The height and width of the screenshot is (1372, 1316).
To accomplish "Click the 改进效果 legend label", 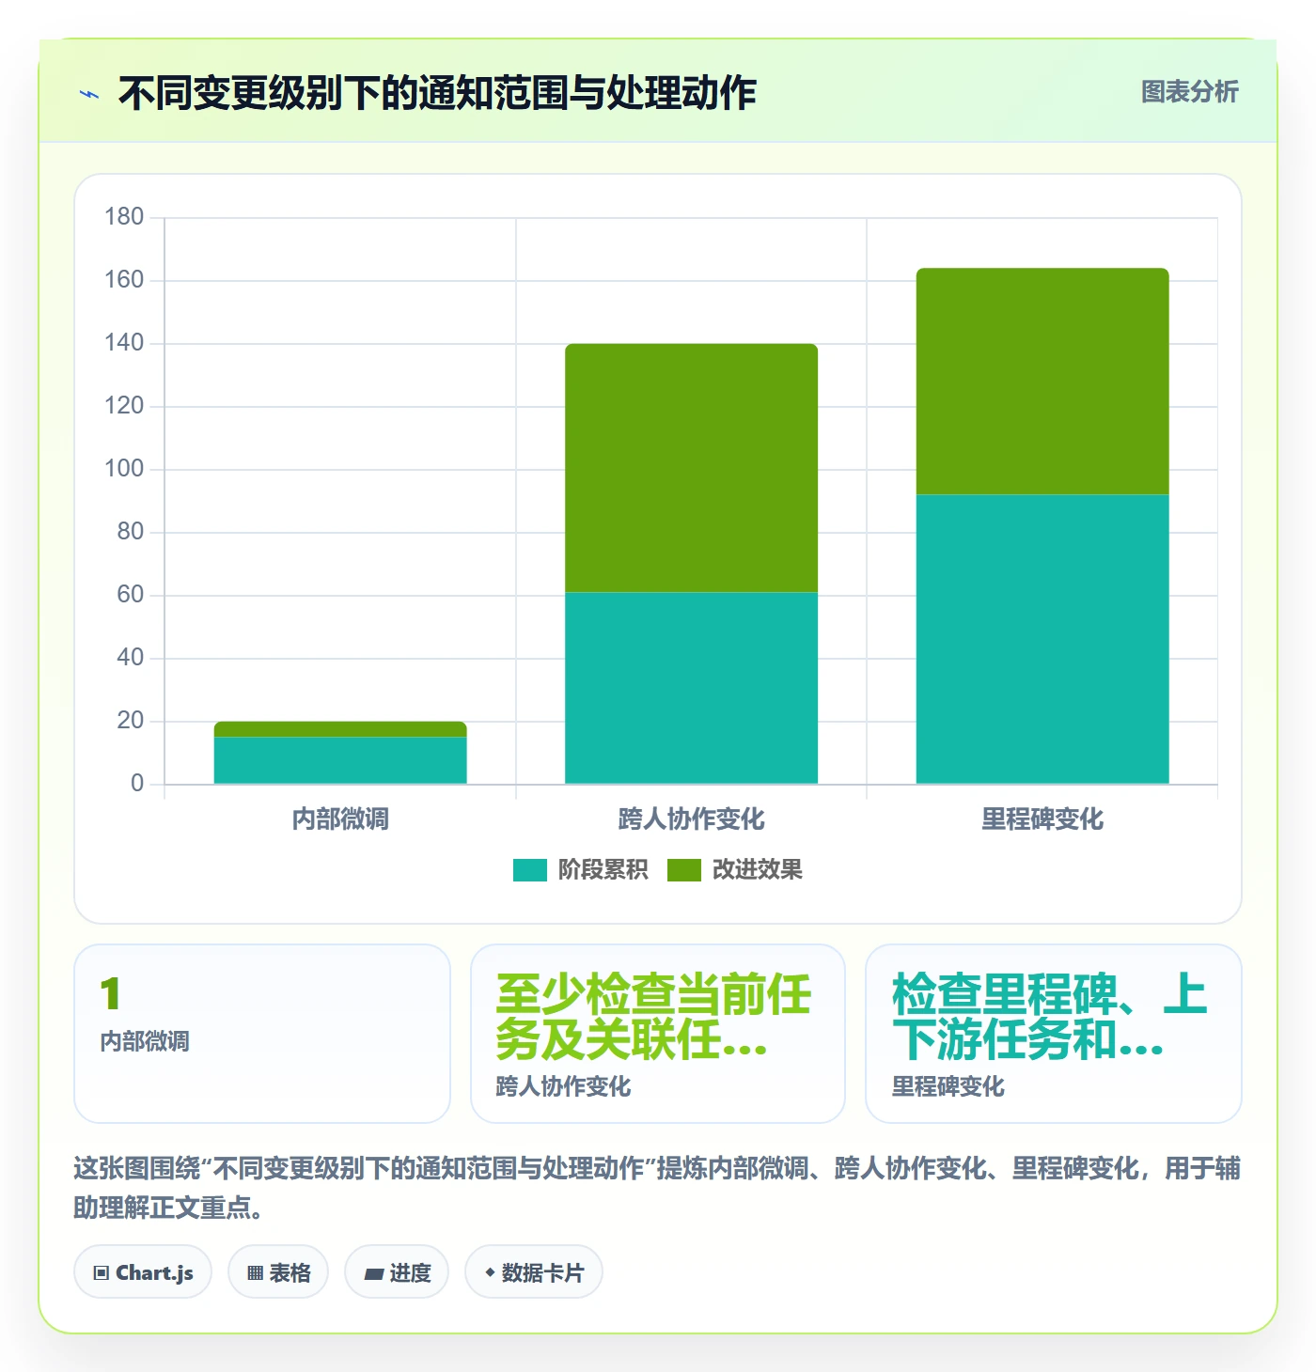I will [757, 870].
